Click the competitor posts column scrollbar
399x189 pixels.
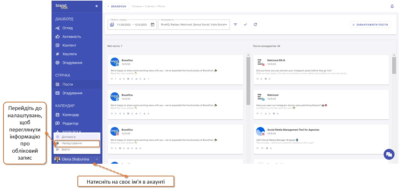[394, 65]
